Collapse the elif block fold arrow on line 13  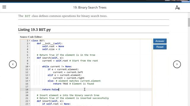tap(29, 75)
